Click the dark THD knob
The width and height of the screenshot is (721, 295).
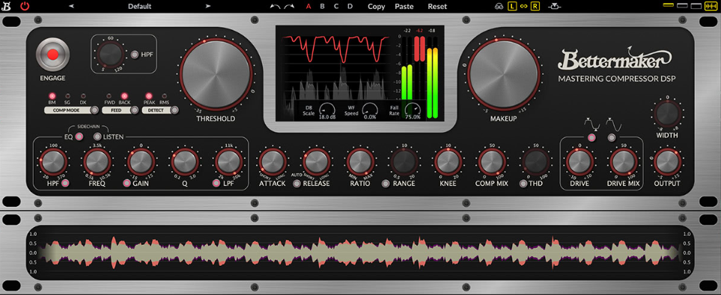[535, 161]
